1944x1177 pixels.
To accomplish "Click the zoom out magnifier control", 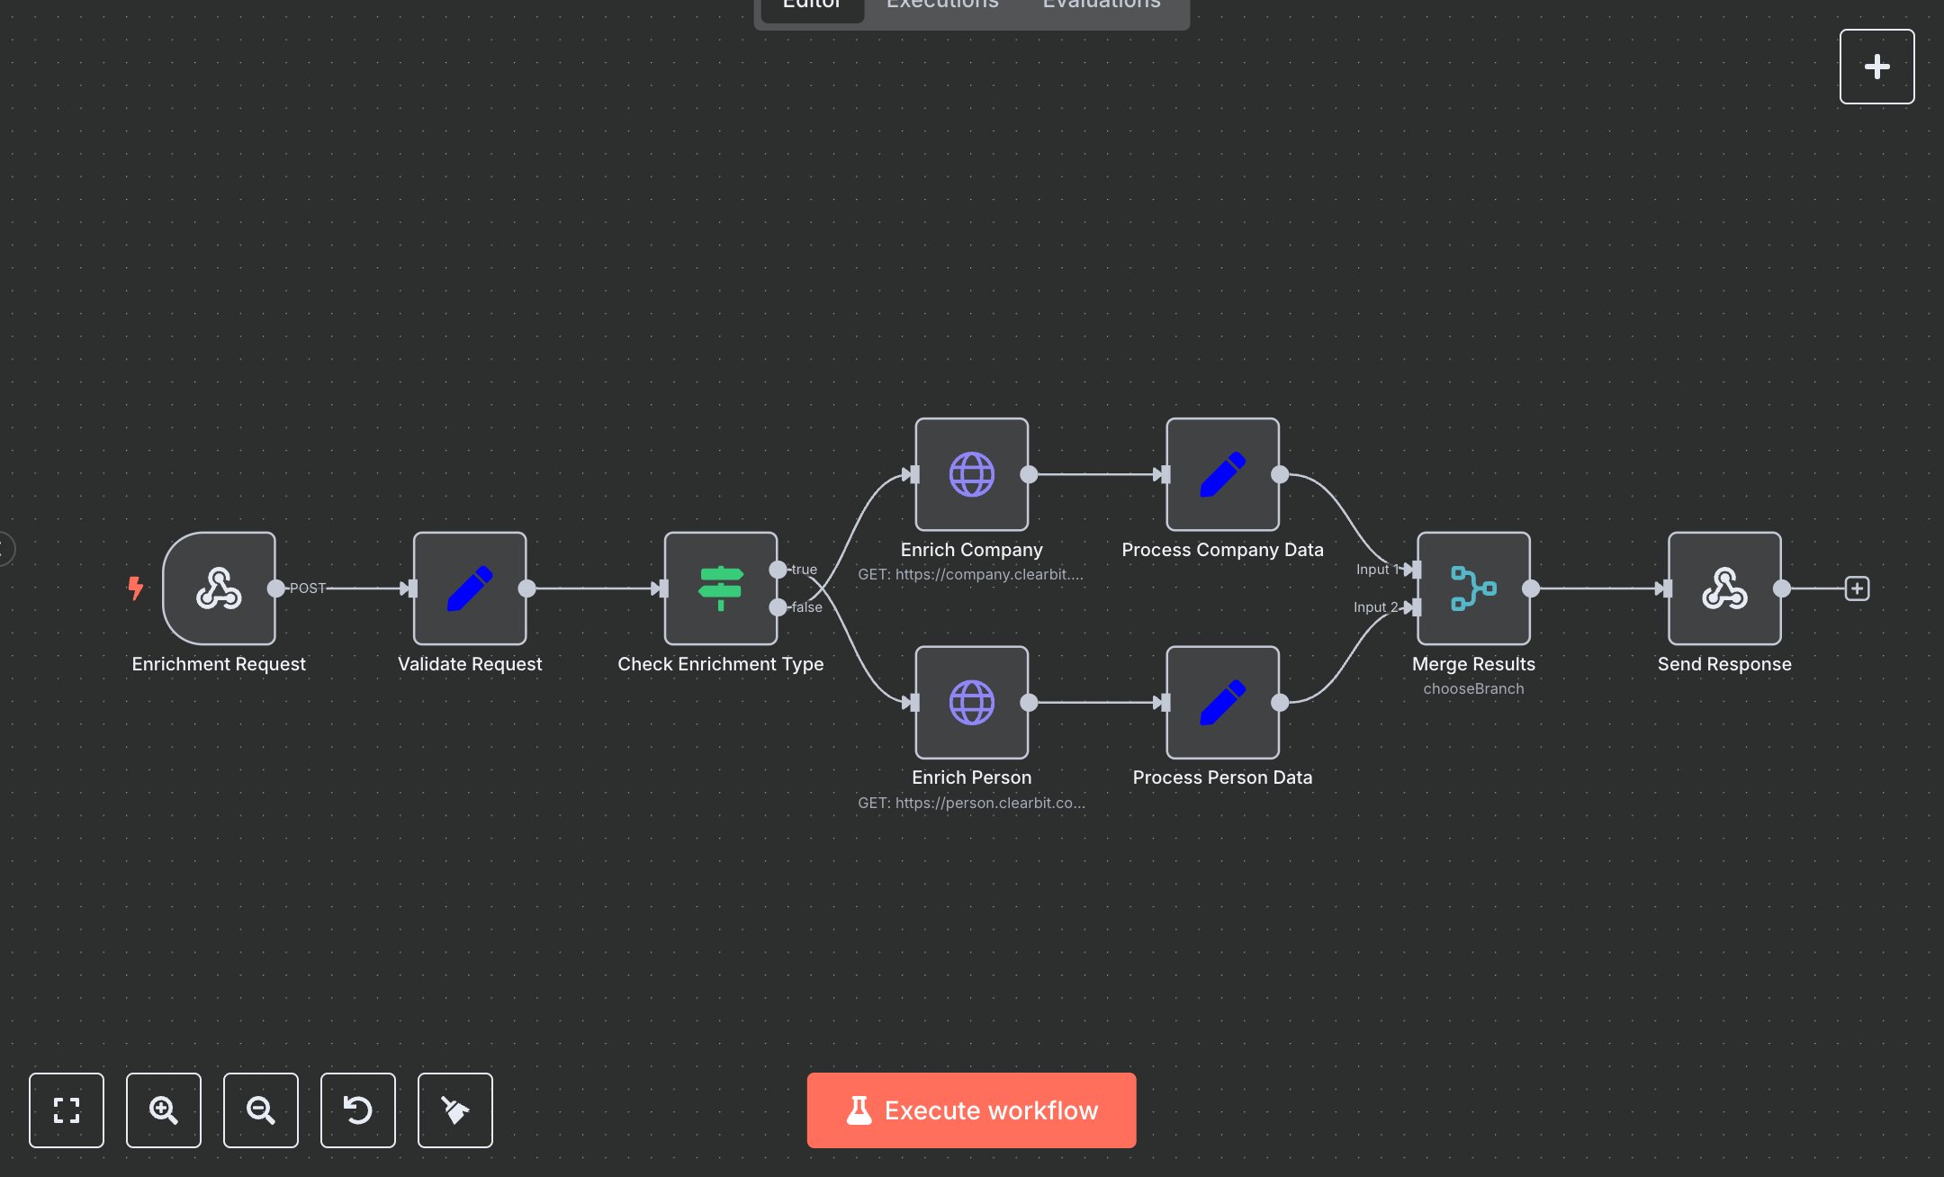I will coord(260,1110).
